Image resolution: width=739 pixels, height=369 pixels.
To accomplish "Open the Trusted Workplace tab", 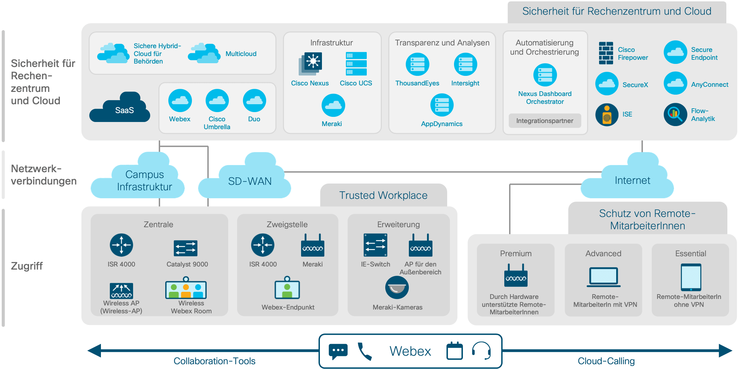I will (x=384, y=195).
